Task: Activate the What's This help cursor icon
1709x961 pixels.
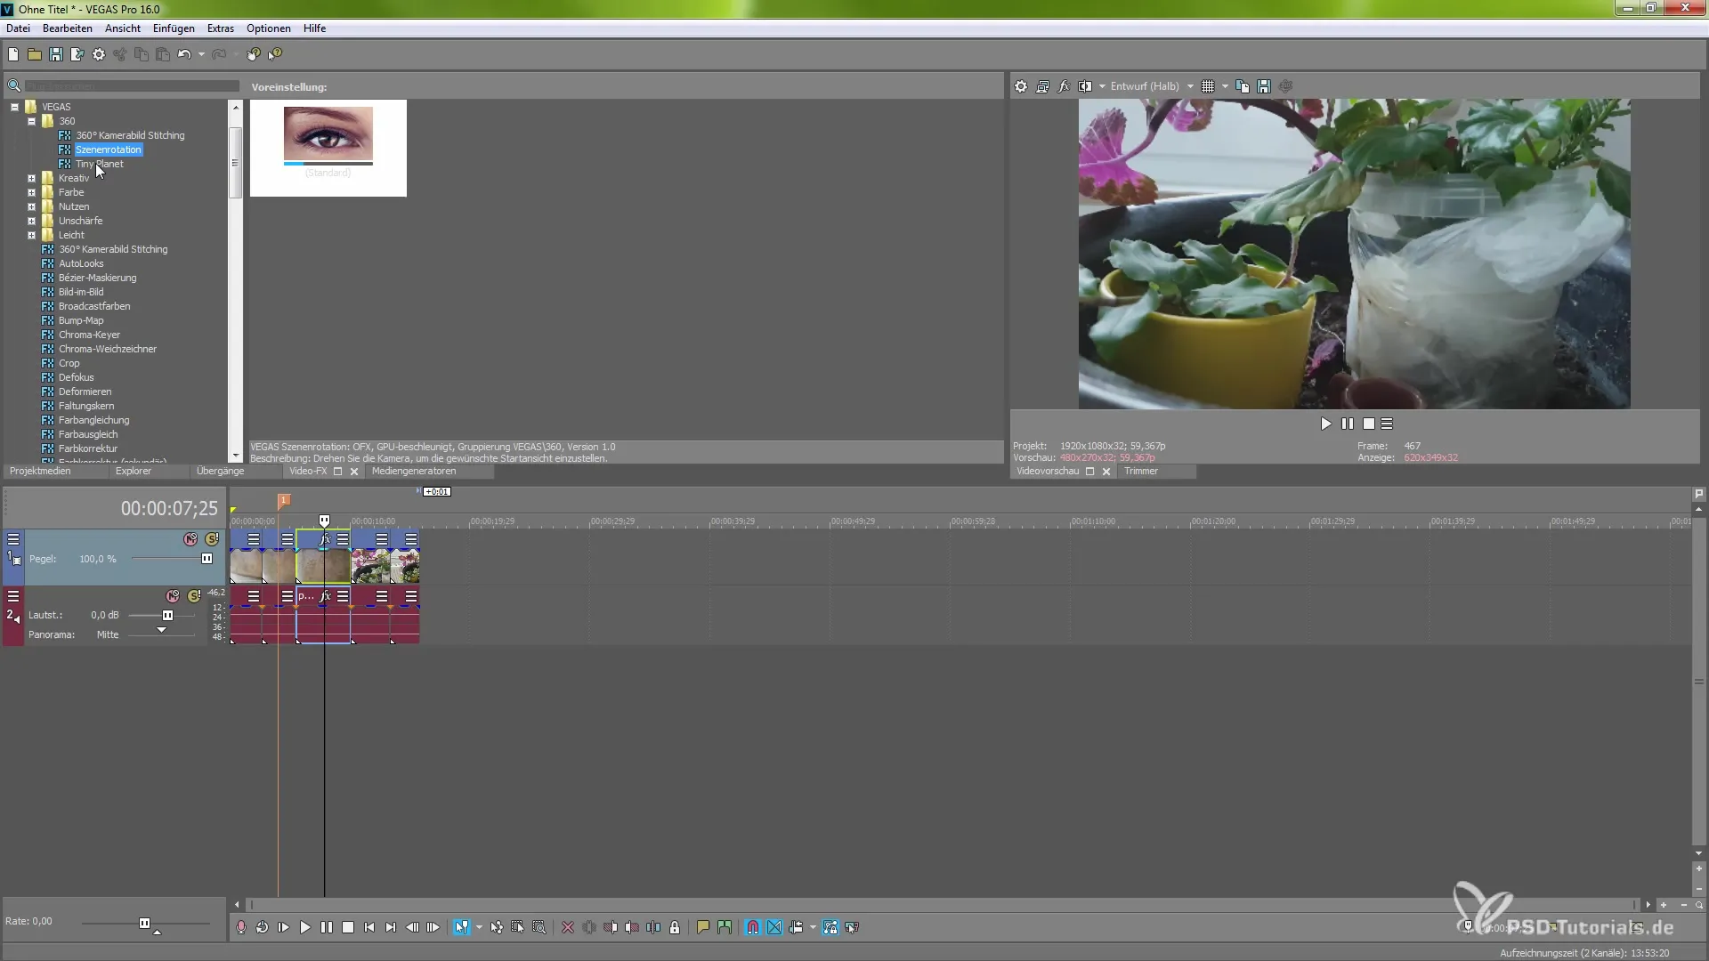Action: coord(275,54)
